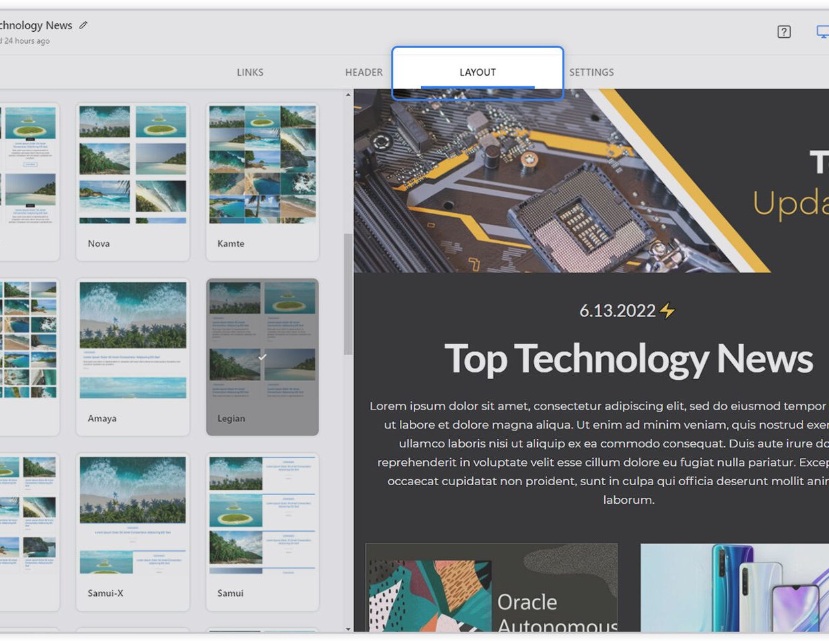The image size is (829, 641).
Task: Open the smartphones image link card
Action: 735,587
